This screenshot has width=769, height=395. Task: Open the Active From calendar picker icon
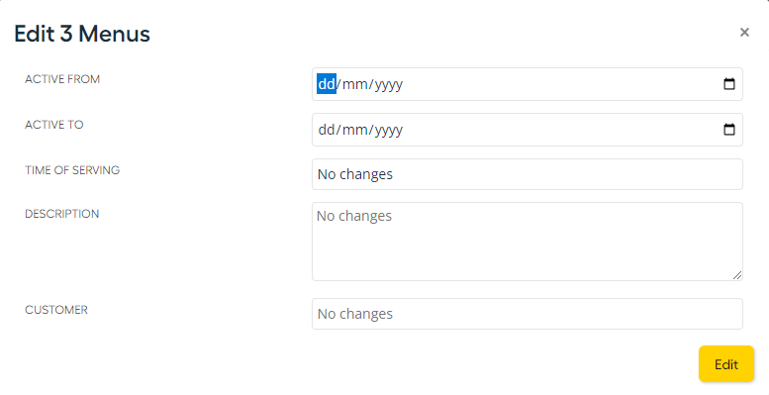click(729, 84)
